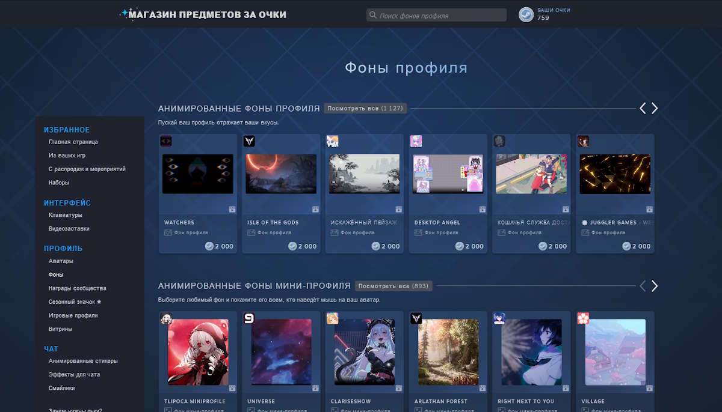
Task: Click animated badge icon on Watchers card
Action: [x=232, y=209]
